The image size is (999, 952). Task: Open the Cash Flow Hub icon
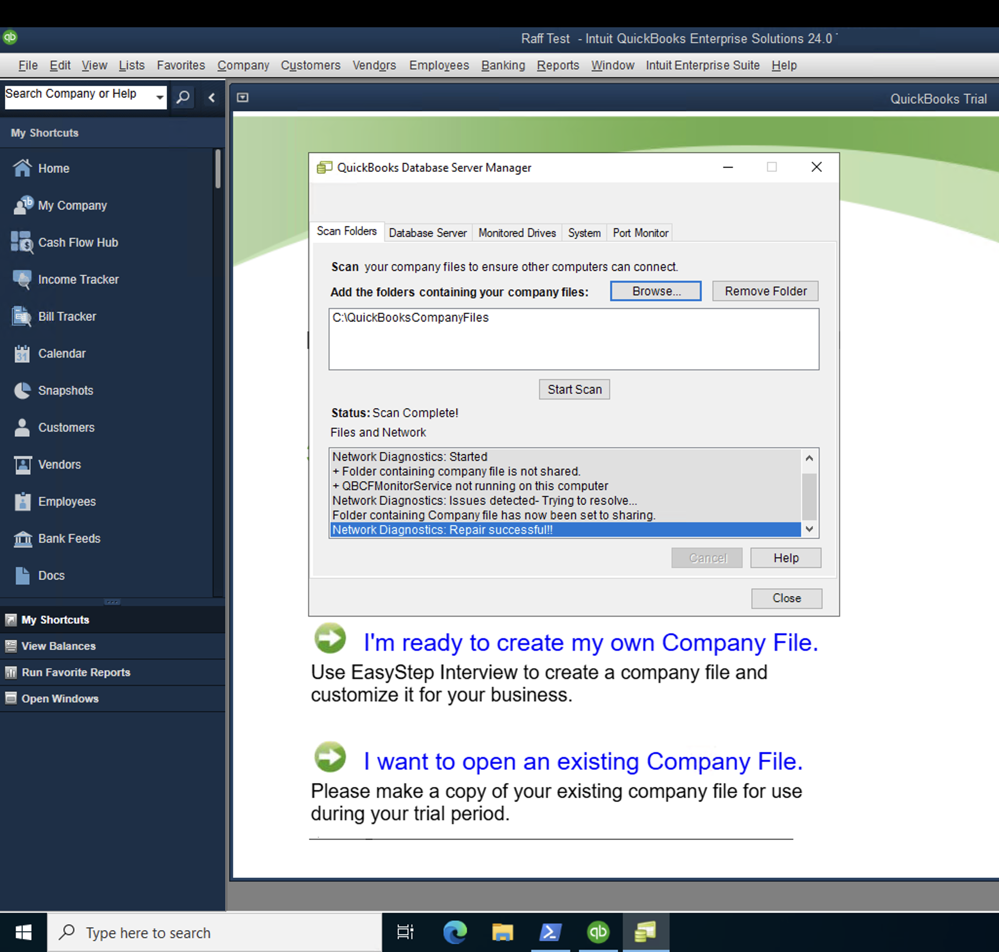tap(22, 242)
